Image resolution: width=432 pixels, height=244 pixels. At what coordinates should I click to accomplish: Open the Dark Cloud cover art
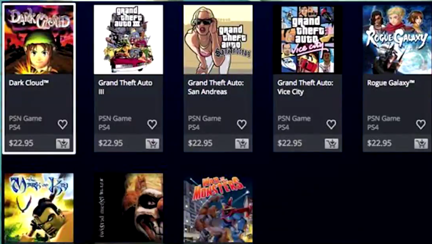point(39,40)
